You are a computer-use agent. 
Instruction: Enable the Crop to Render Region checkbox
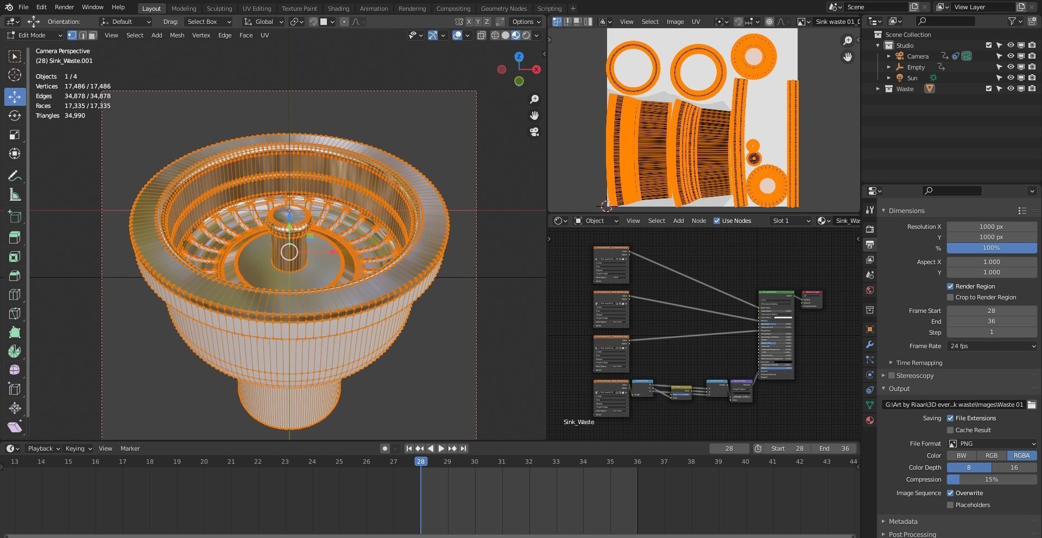(x=950, y=297)
